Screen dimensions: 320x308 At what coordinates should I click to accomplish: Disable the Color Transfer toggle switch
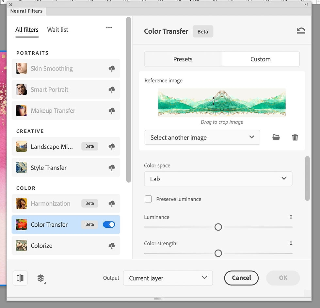point(109,224)
